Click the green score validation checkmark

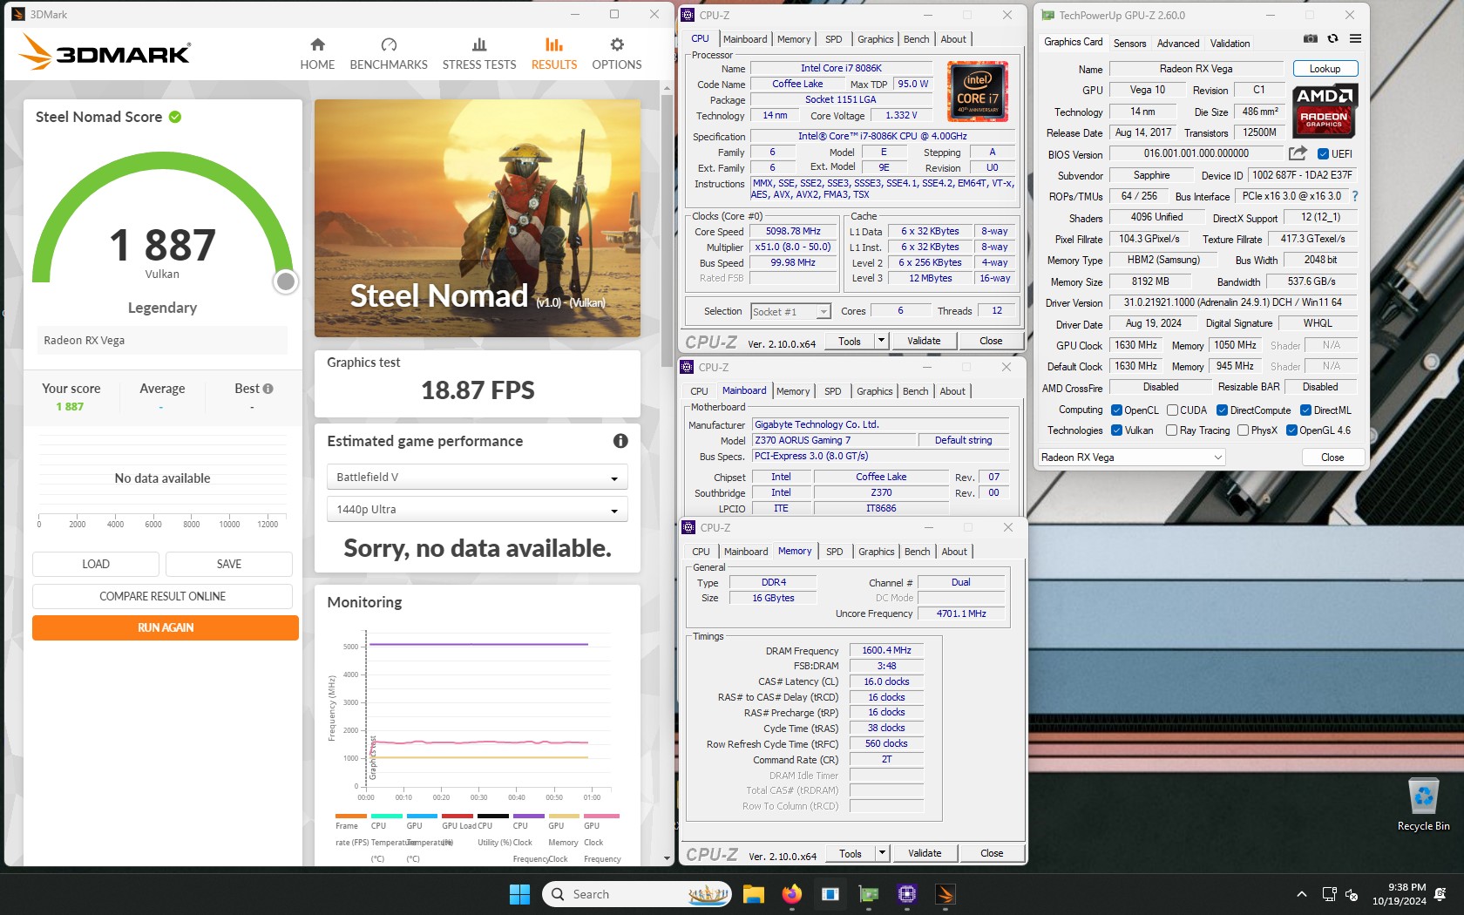coord(175,117)
